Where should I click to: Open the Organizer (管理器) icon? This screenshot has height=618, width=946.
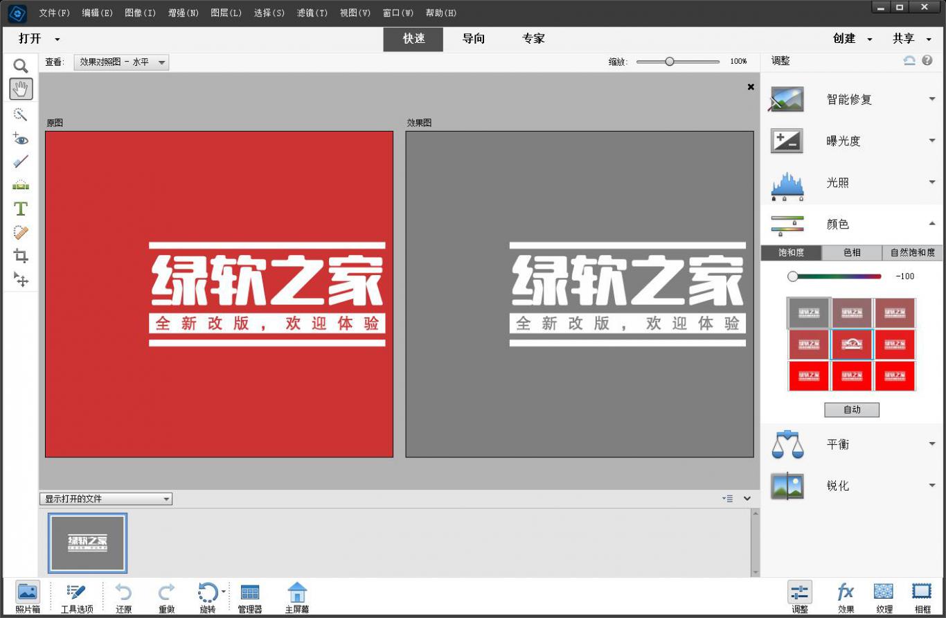[249, 597]
